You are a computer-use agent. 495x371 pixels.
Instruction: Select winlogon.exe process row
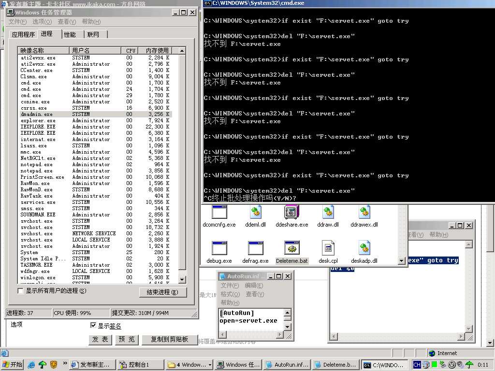pyautogui.click(x=95, y=277)
